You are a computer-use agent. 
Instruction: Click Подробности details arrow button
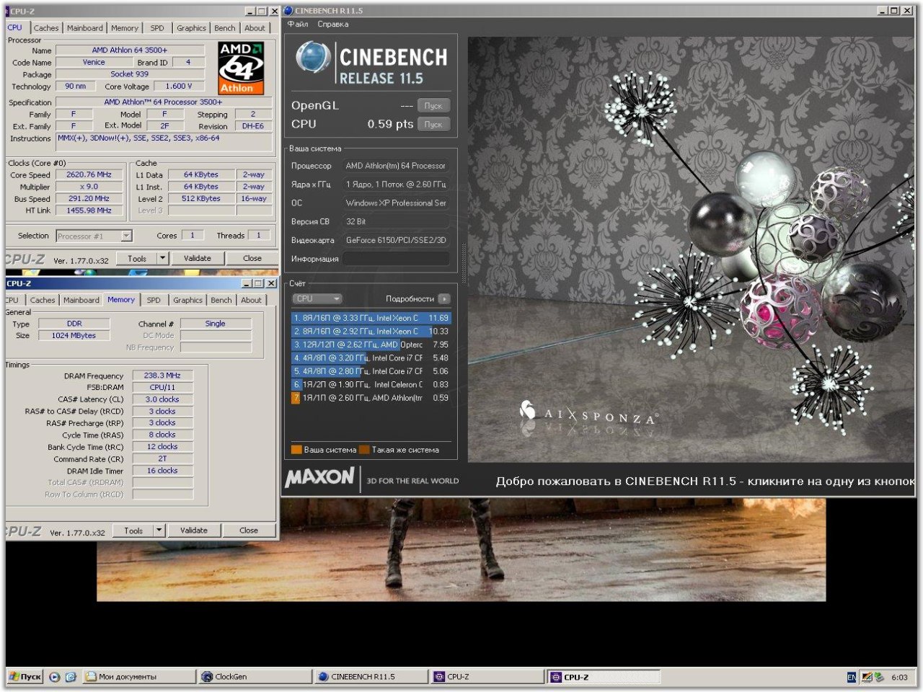pyautogui.click(x=444, y=298)
